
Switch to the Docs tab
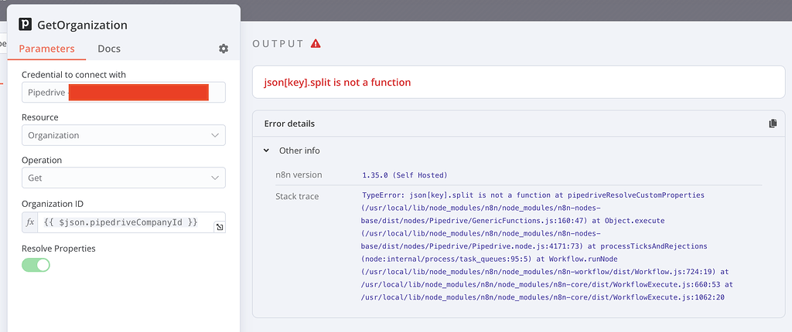tap(109, 49)
